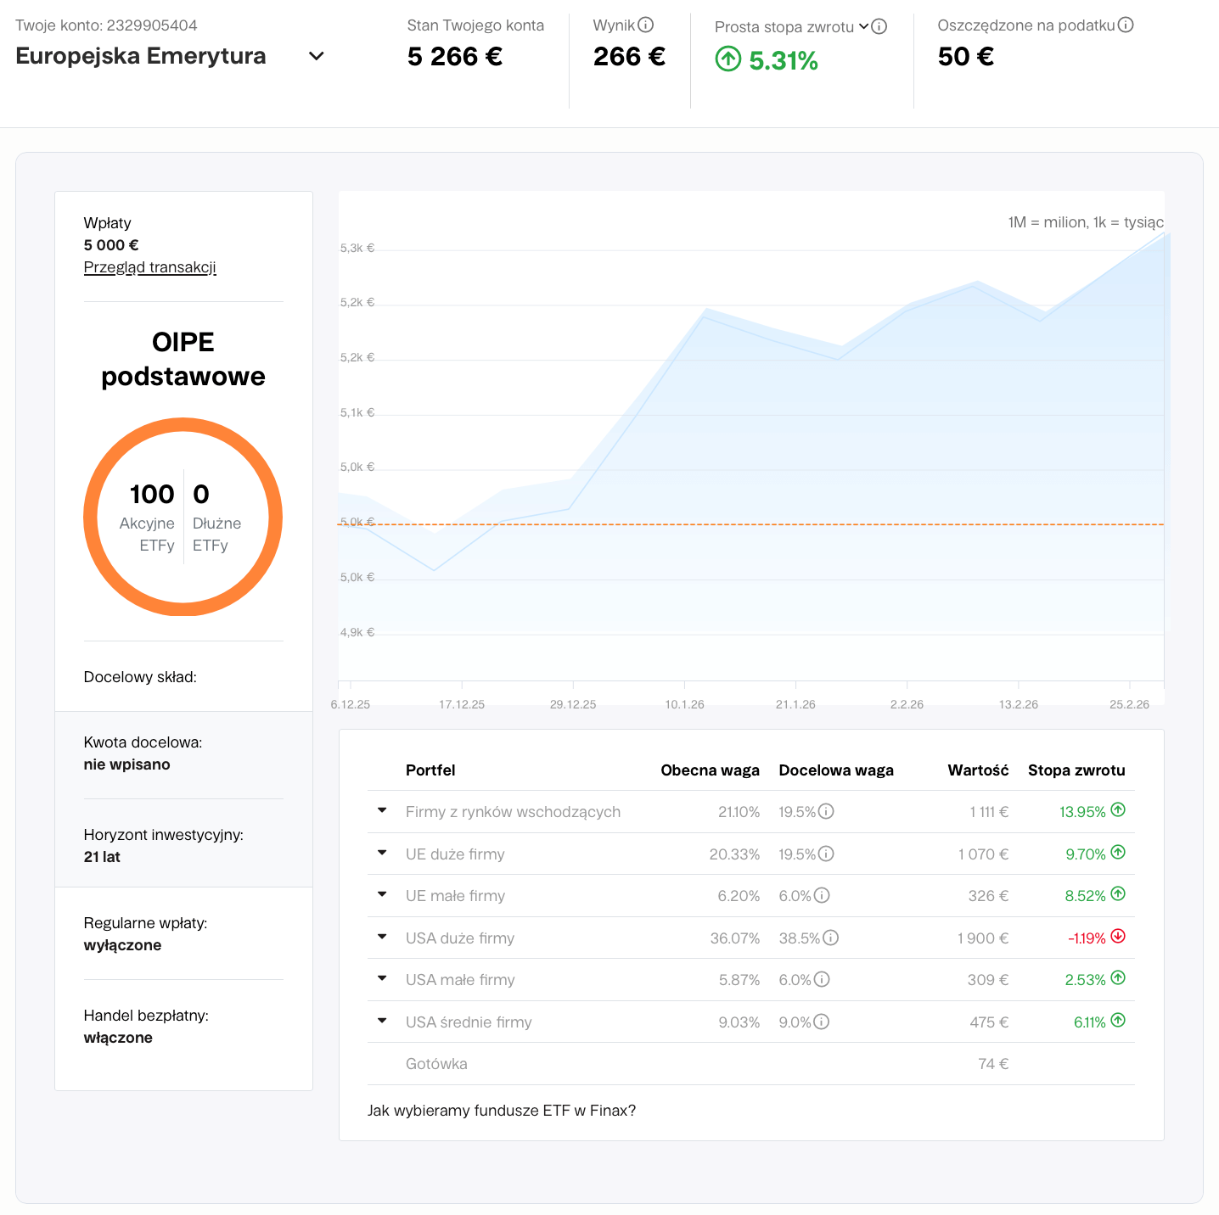1219x1215 pixels.
Task: Open the Prosta stopa zwrotu dropdown chevron
Action: tap(863, 26)
